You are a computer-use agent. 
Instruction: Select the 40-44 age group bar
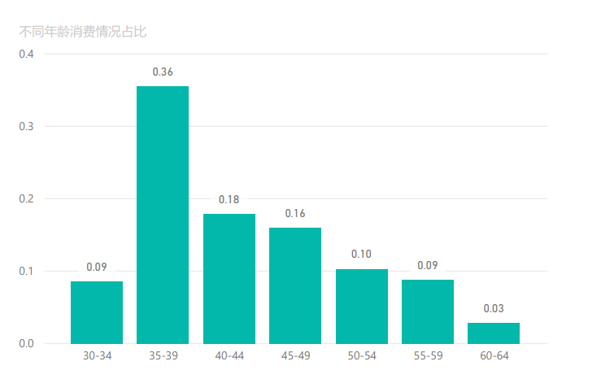[x=229, y=279]
